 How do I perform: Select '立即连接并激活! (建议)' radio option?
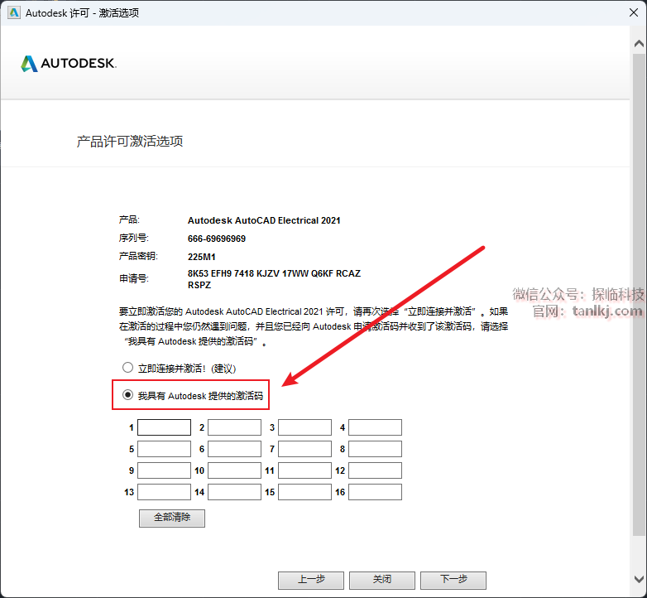128,367
